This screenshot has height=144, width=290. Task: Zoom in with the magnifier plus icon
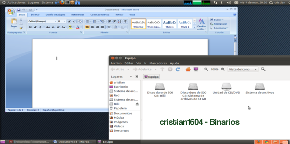click(223, 69)
